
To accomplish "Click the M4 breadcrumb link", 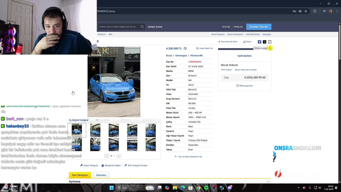I will tap(110, 34).
